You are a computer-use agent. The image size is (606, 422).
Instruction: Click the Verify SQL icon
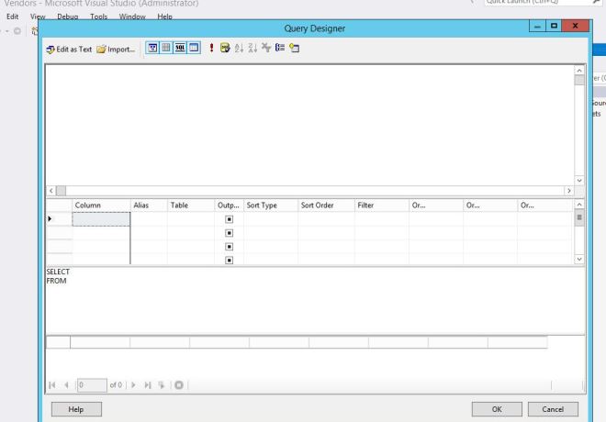click(x=225, y=50)
